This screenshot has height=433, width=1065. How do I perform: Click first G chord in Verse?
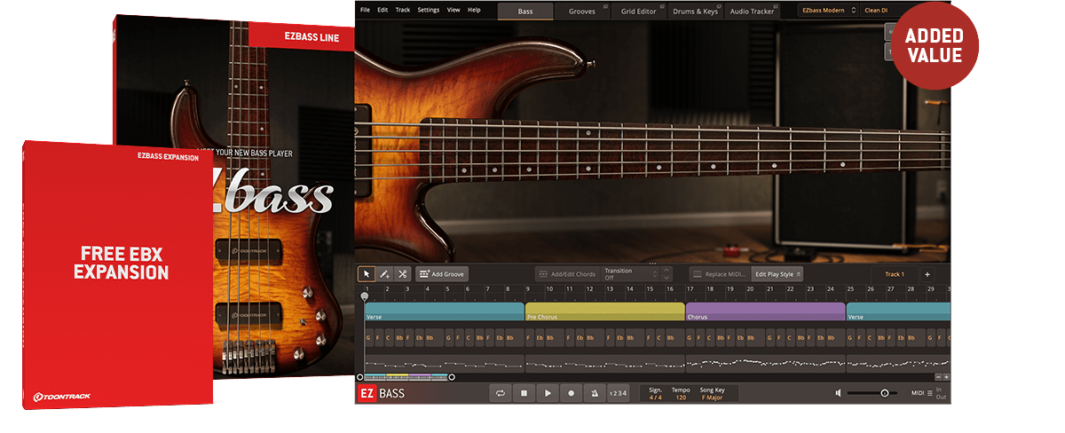pyautogui.click(x=368, y=338)
